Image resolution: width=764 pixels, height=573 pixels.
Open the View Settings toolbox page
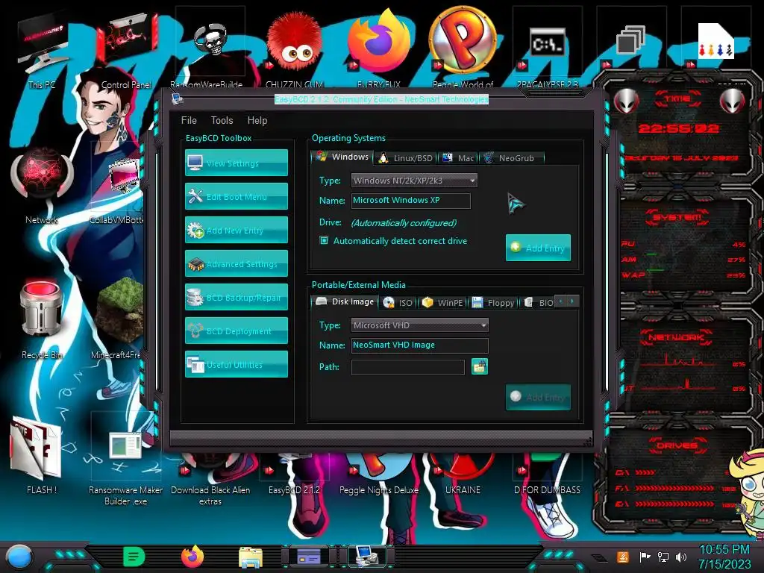pyautogui.click(x=237, y=163)
